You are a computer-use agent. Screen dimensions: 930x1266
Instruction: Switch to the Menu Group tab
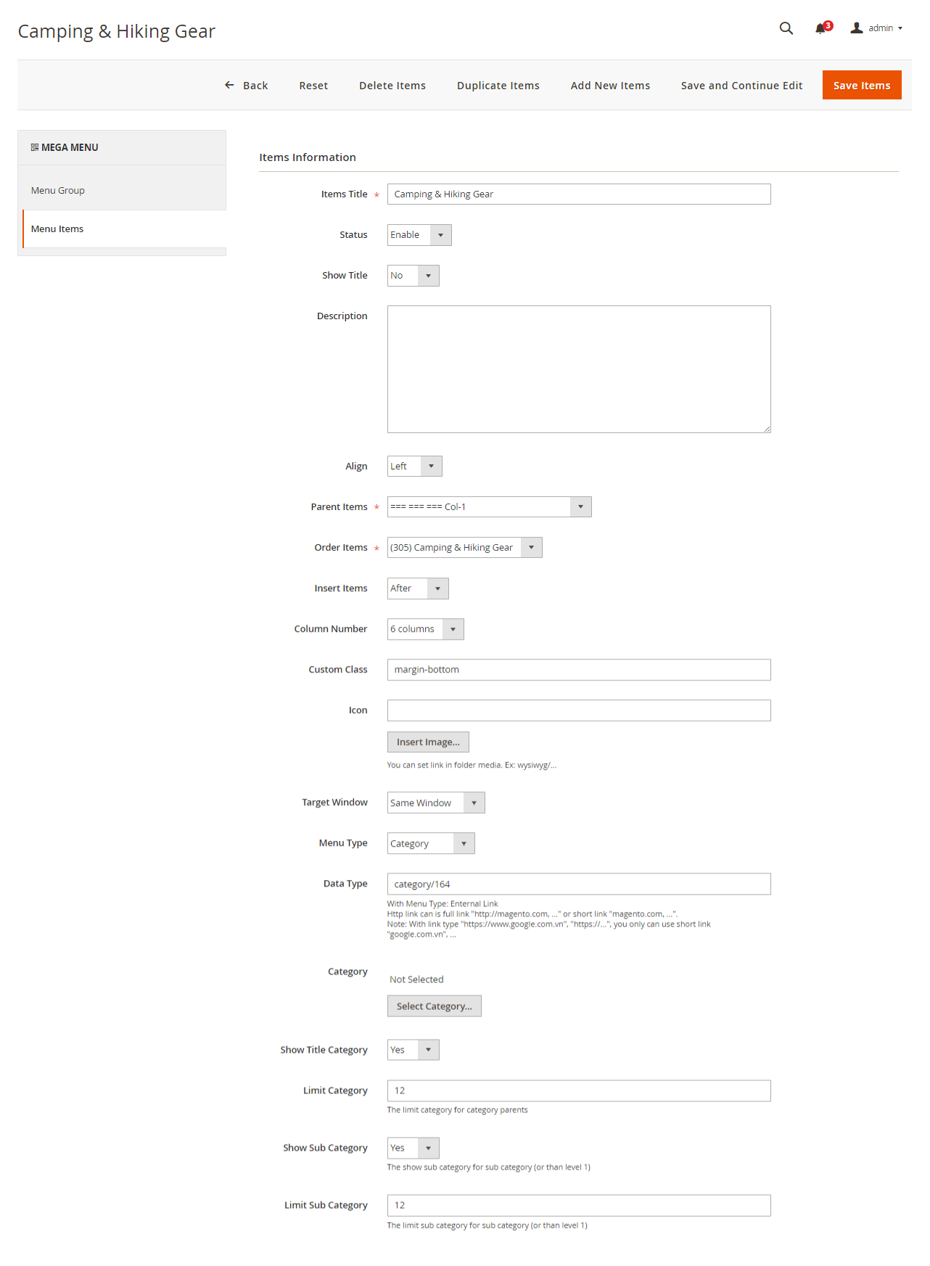[122, 191]
